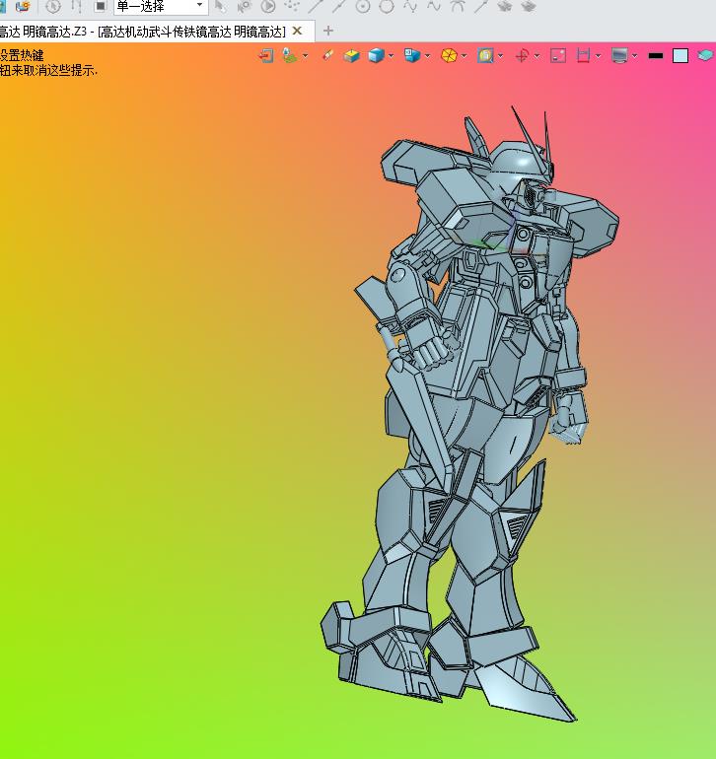Select the scattered points tool icon
This screenshot has height=759, width=716.
pos(292,6)
